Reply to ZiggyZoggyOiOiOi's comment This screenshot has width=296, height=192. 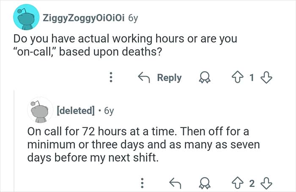(x=160, y=78)
